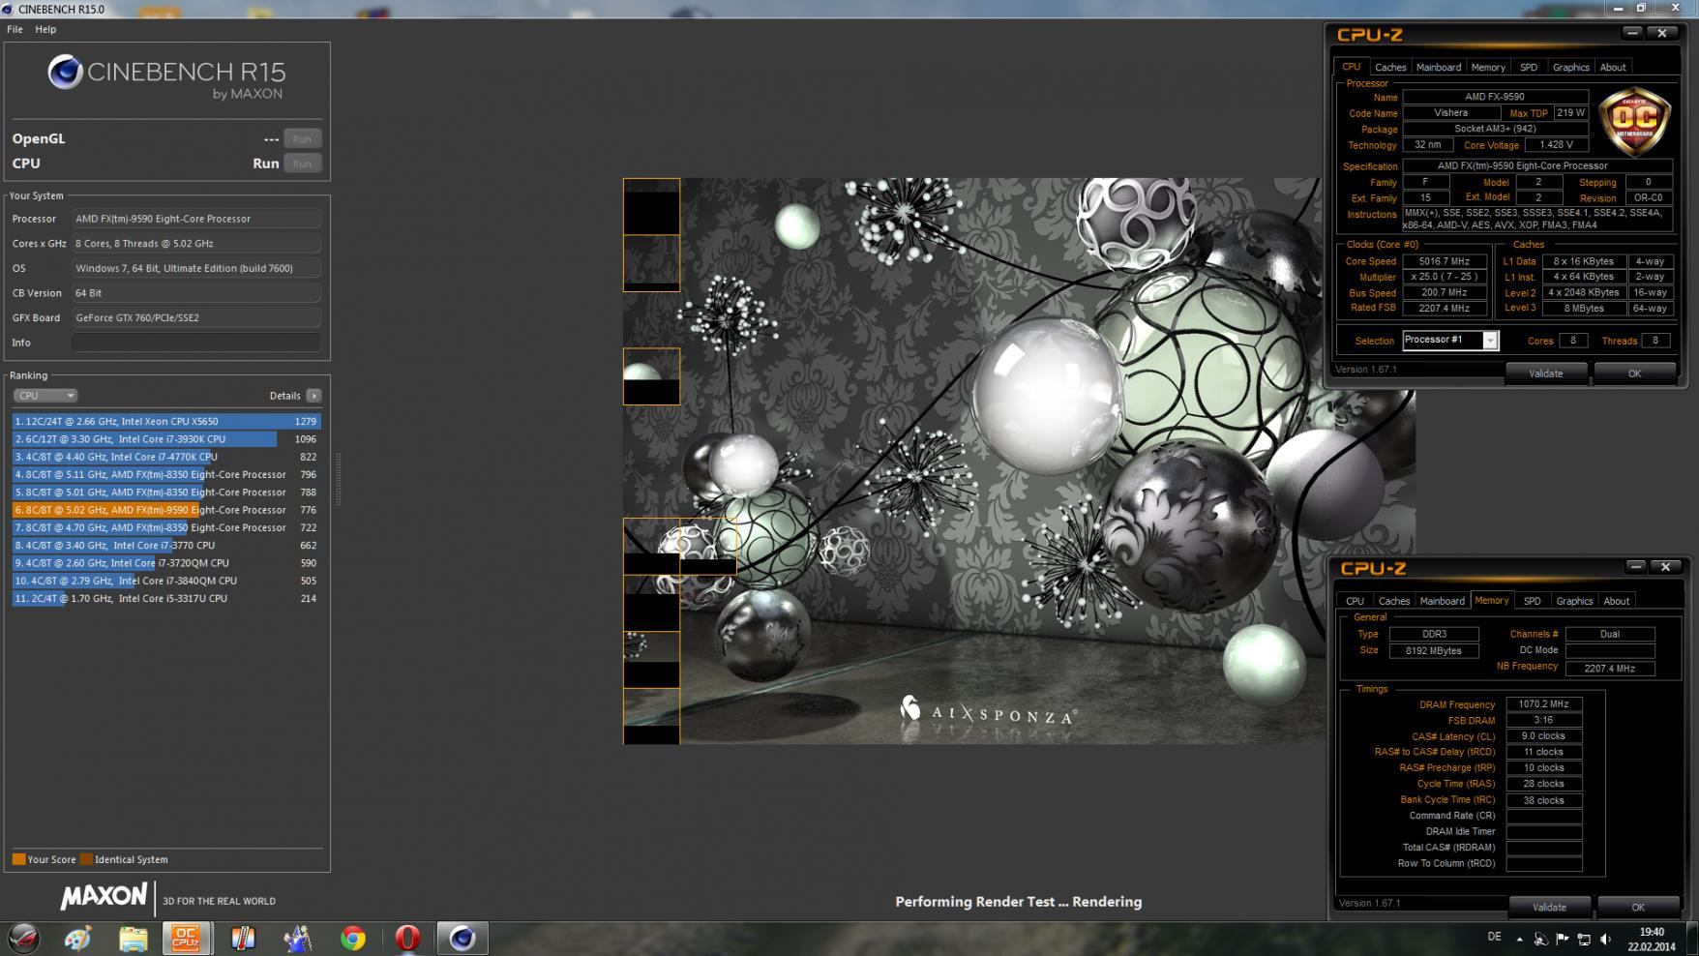Select Mainboard tab in CPU-Z memory window
Screen dimensions: 1699x956
(x=1443, y=601)
